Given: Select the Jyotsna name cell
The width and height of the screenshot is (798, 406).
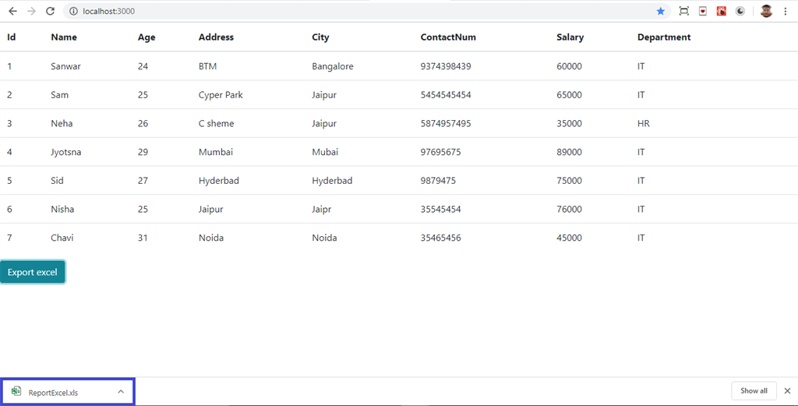Looking at the screenshot, I should click(65, 152).
